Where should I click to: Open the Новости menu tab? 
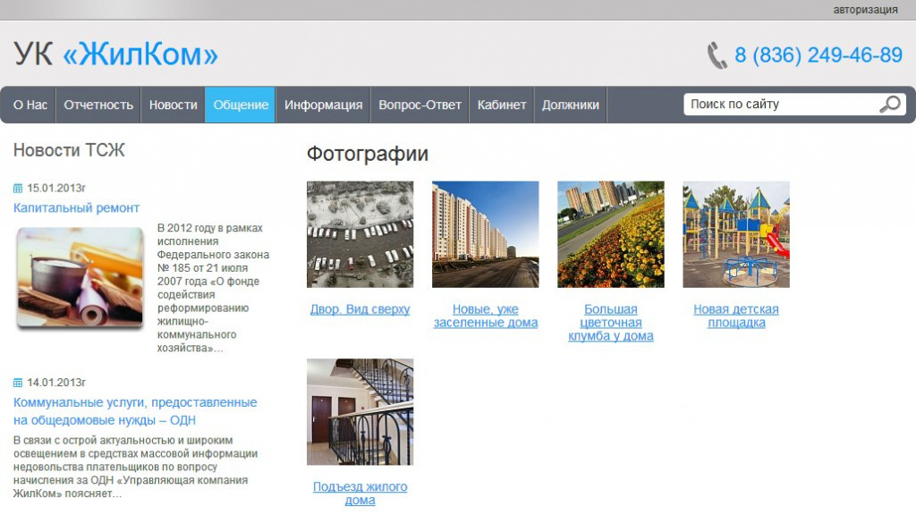(x=173, y=105)
